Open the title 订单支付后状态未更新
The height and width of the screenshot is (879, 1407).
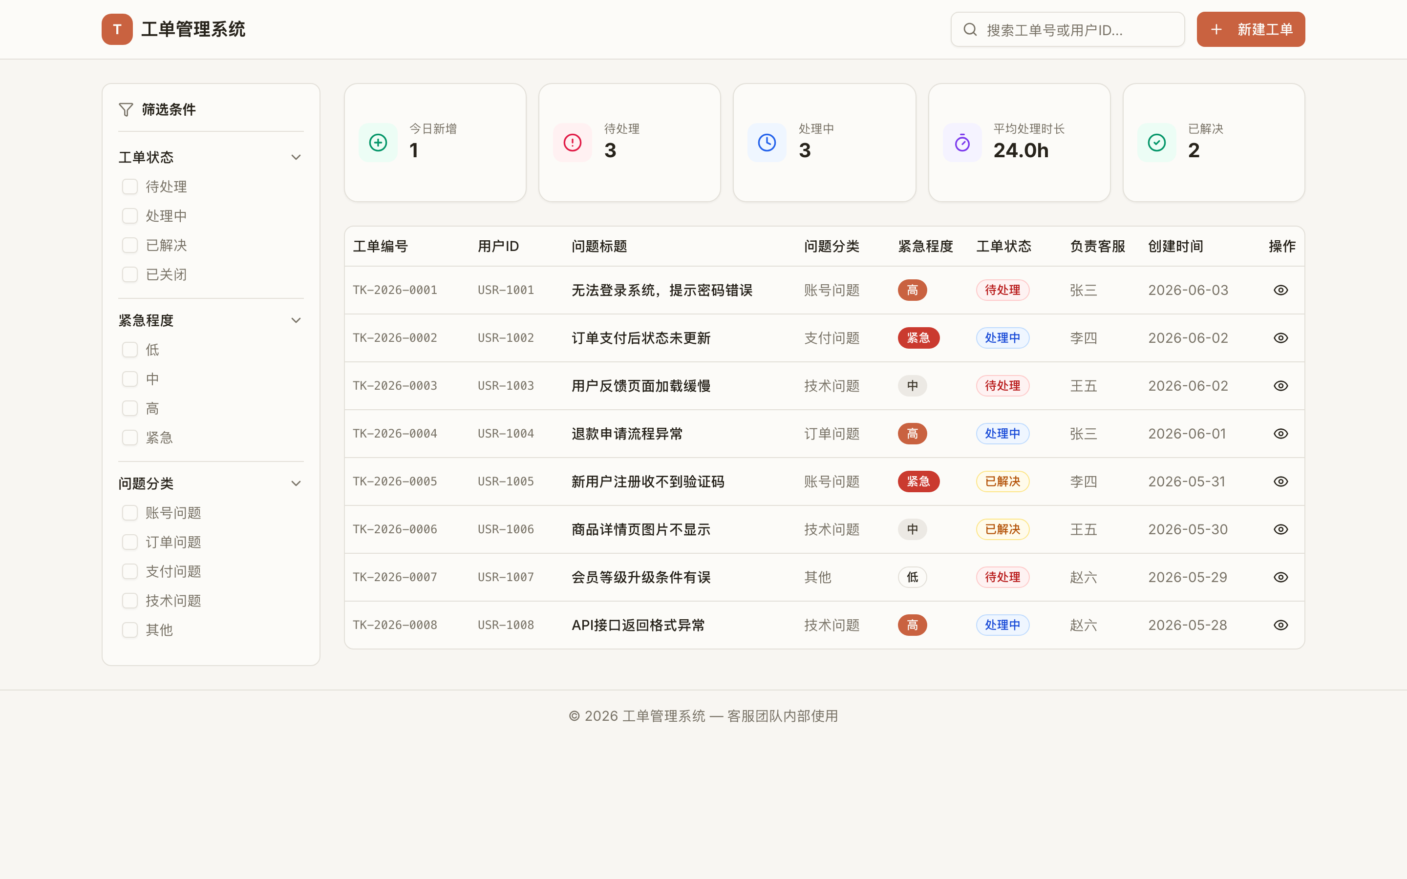(x=641, y=338)
